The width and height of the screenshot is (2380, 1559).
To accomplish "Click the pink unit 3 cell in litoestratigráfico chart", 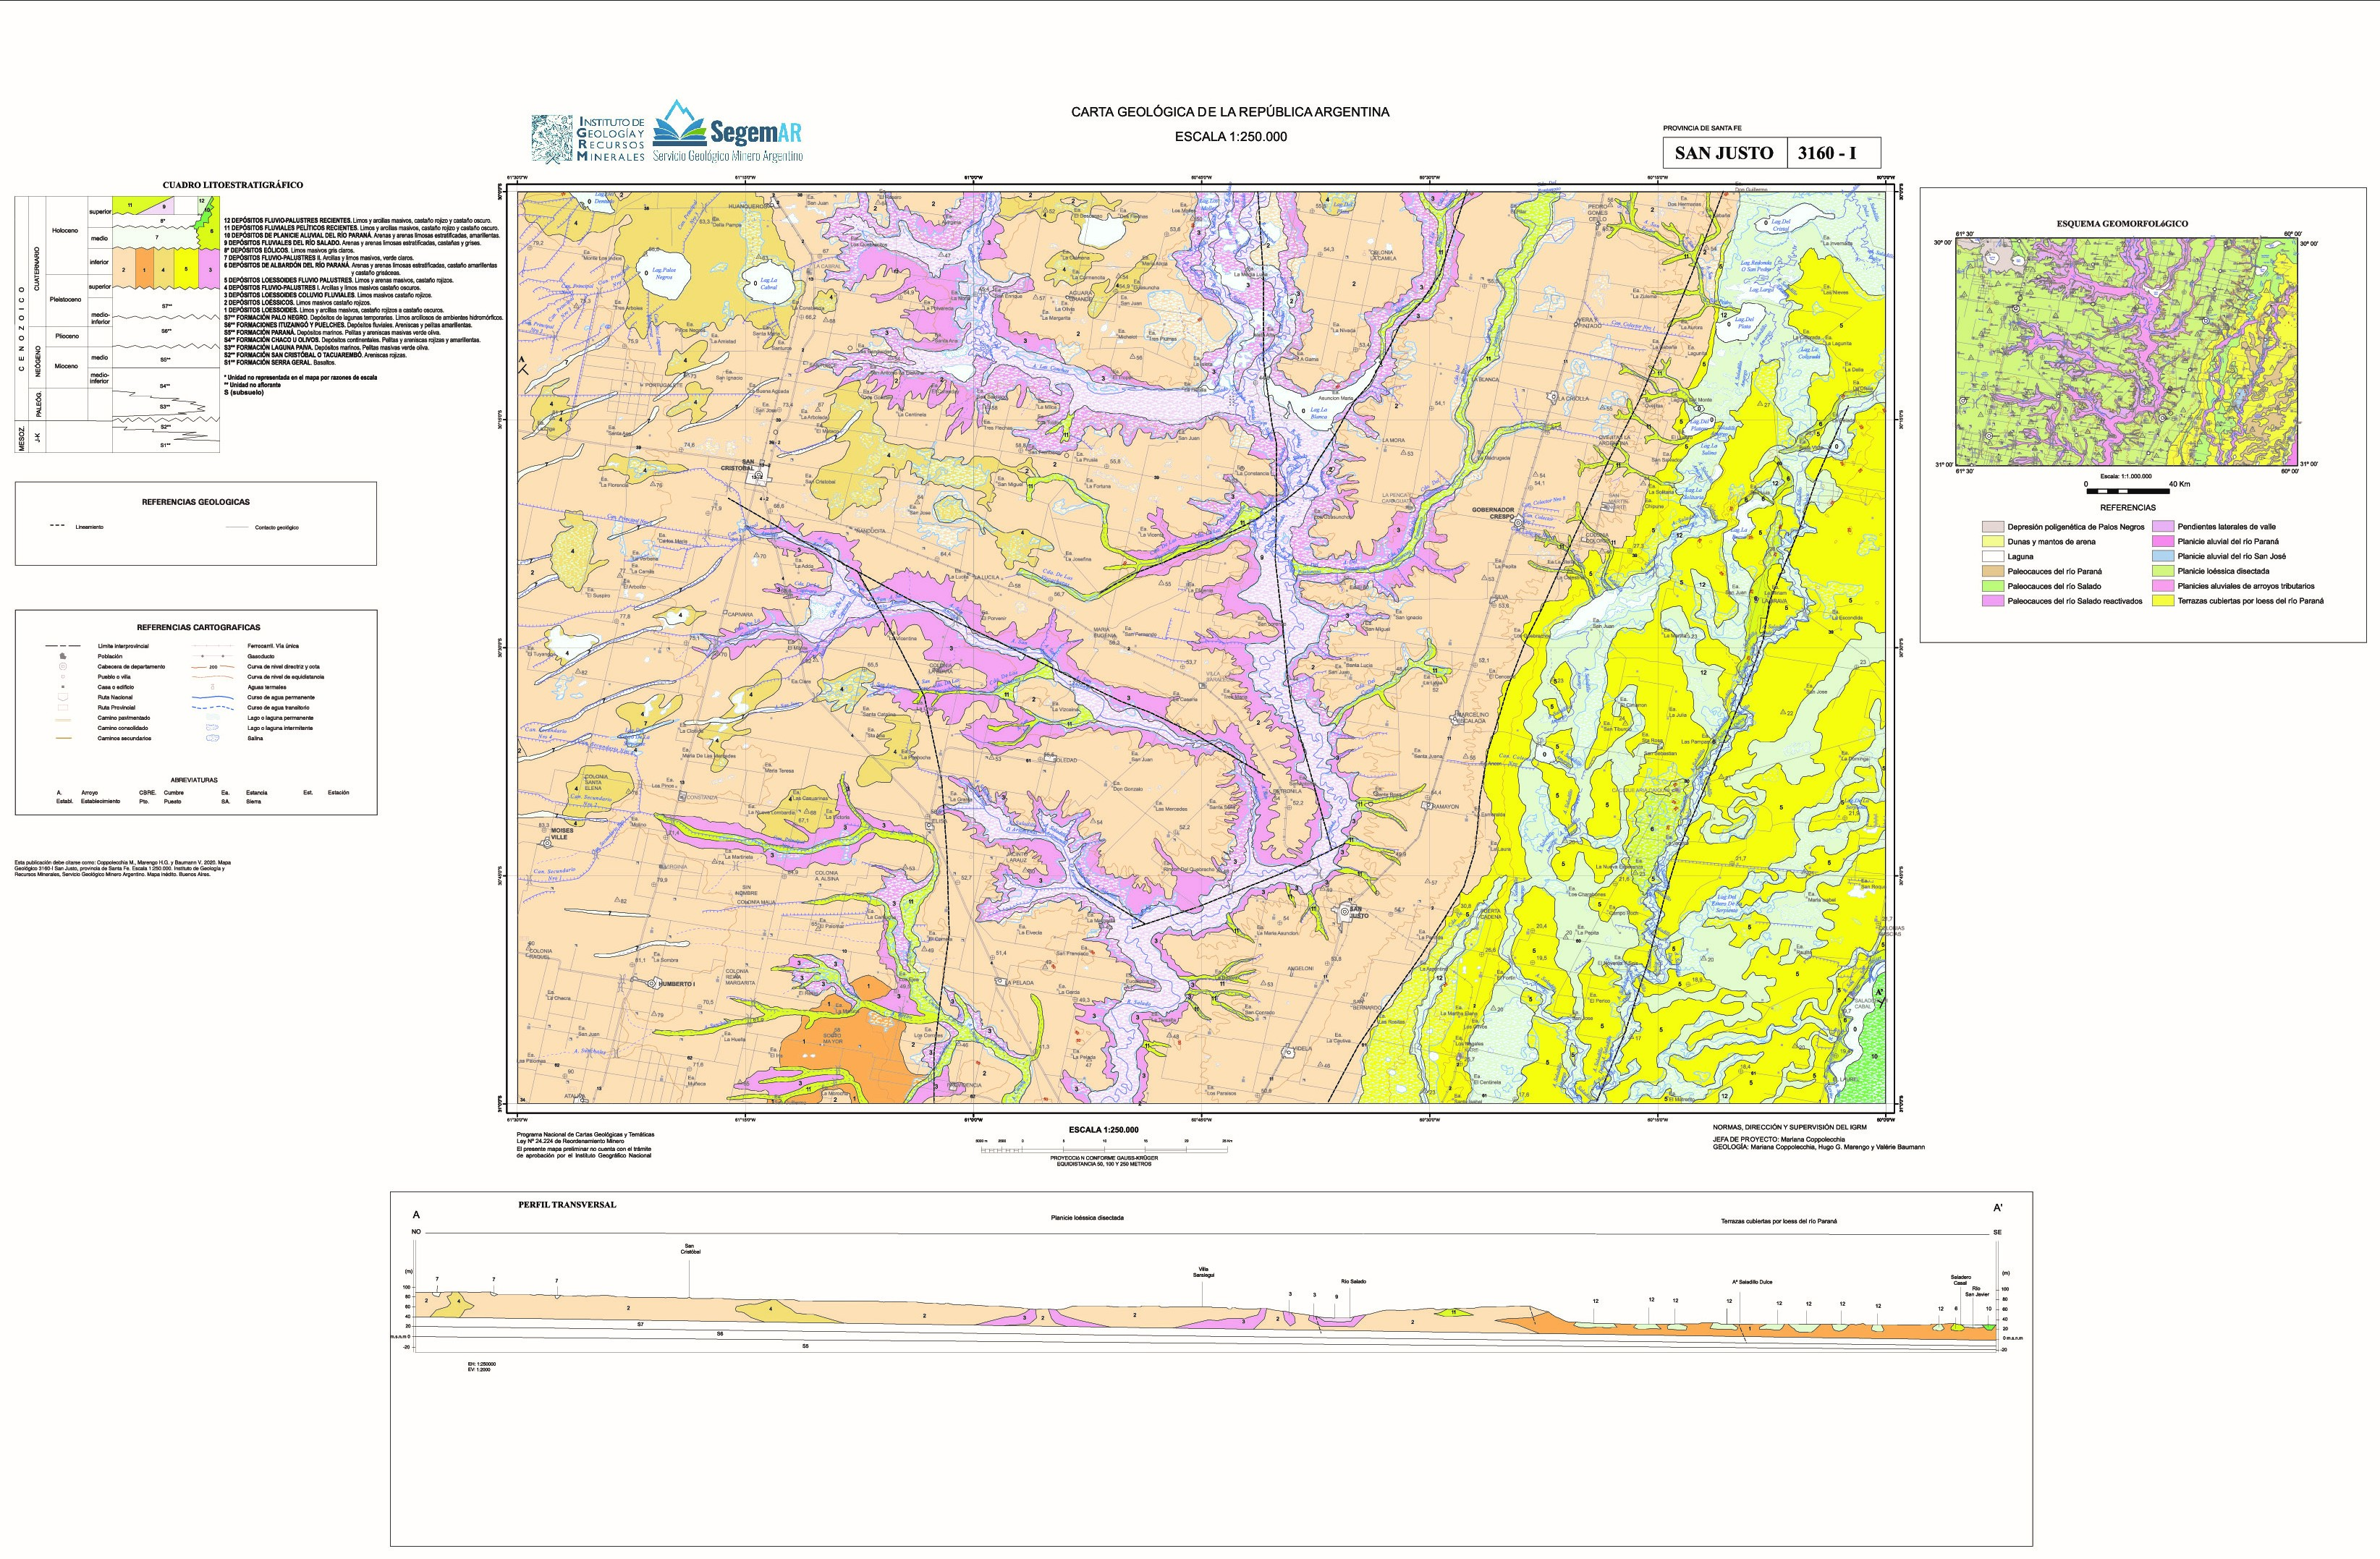I will [x=210, y=269].
